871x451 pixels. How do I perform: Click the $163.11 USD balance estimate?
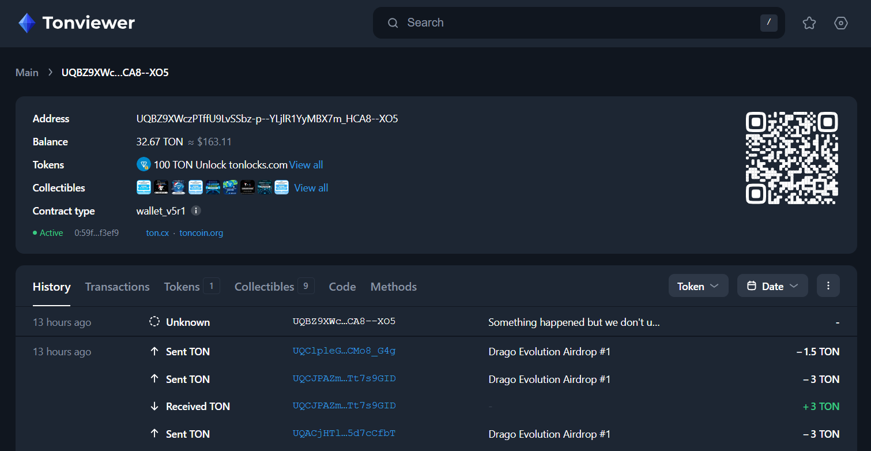click(214, 142)
